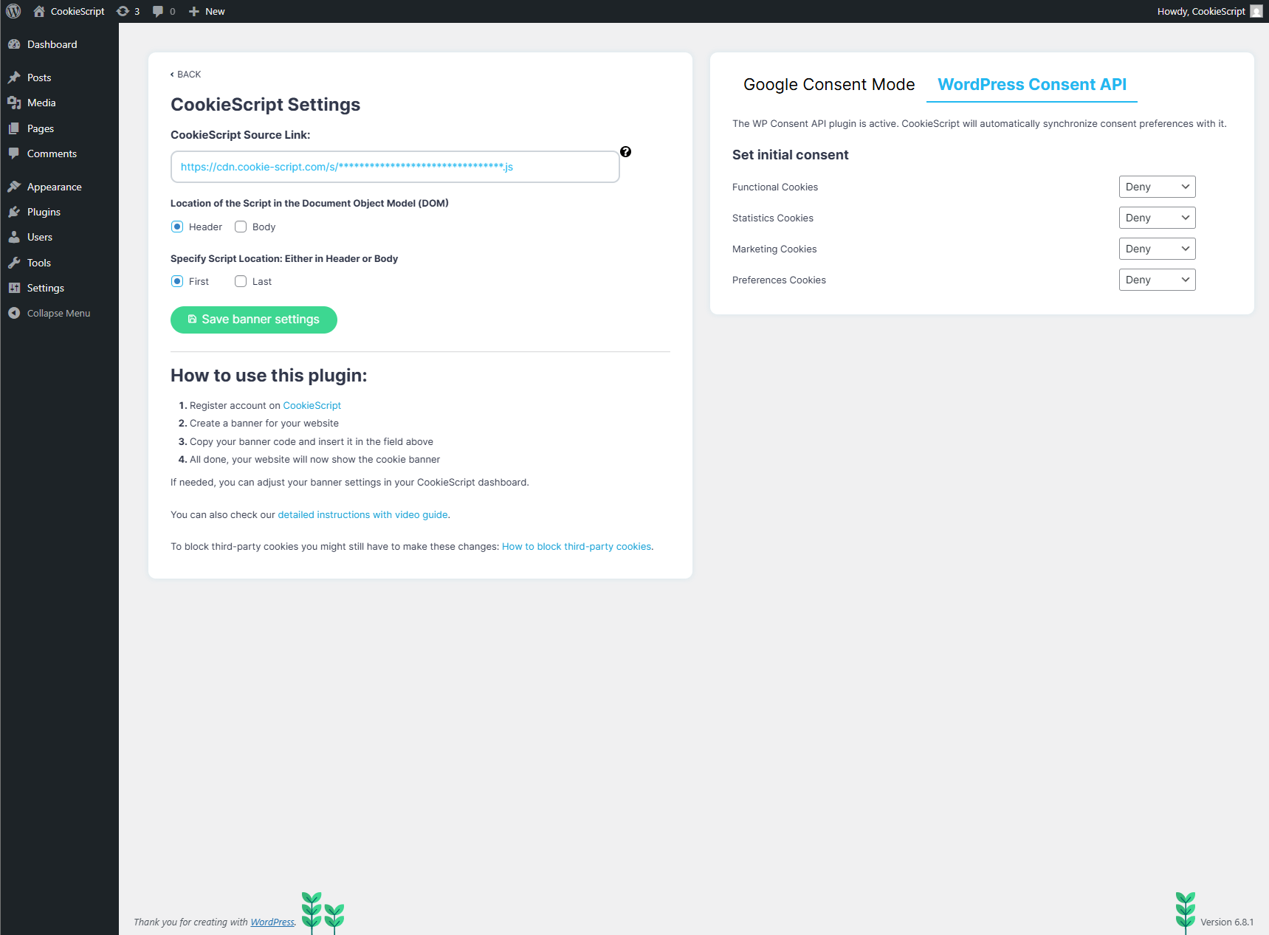Screen dimensions: 1269x935
Task: Select the Last script position option
Action: click(241, 281)
